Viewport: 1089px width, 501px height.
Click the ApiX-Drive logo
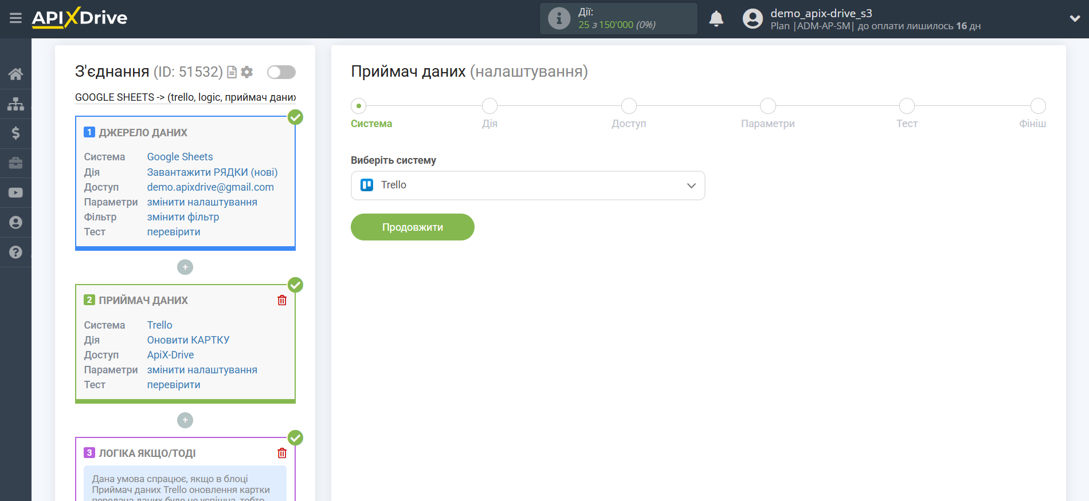(80, 18)
